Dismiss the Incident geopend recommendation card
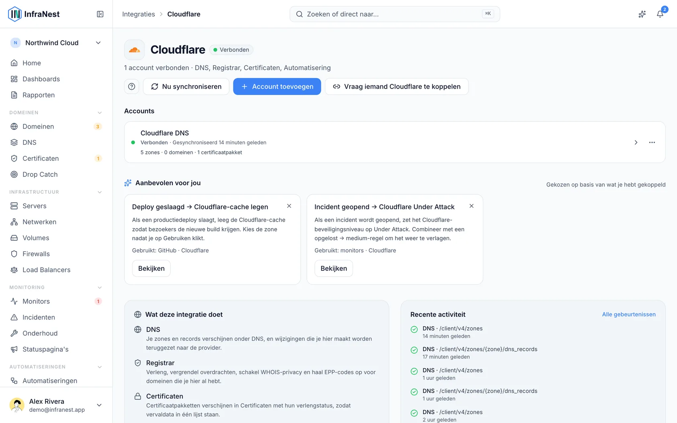677x423 pixels. [x=472, y=206]
